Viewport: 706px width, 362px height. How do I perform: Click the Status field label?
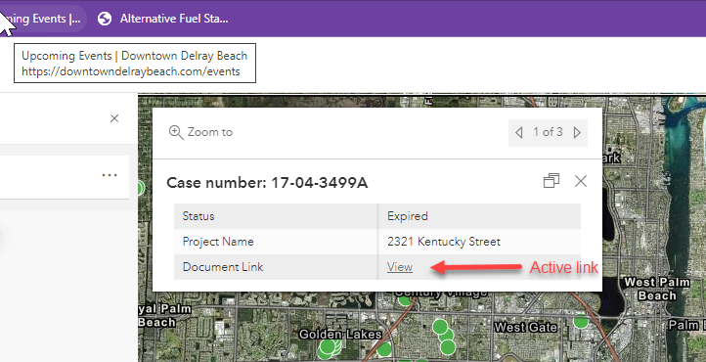199,216
